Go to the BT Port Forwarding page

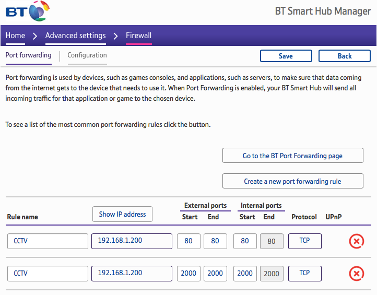tap(292, 156)
